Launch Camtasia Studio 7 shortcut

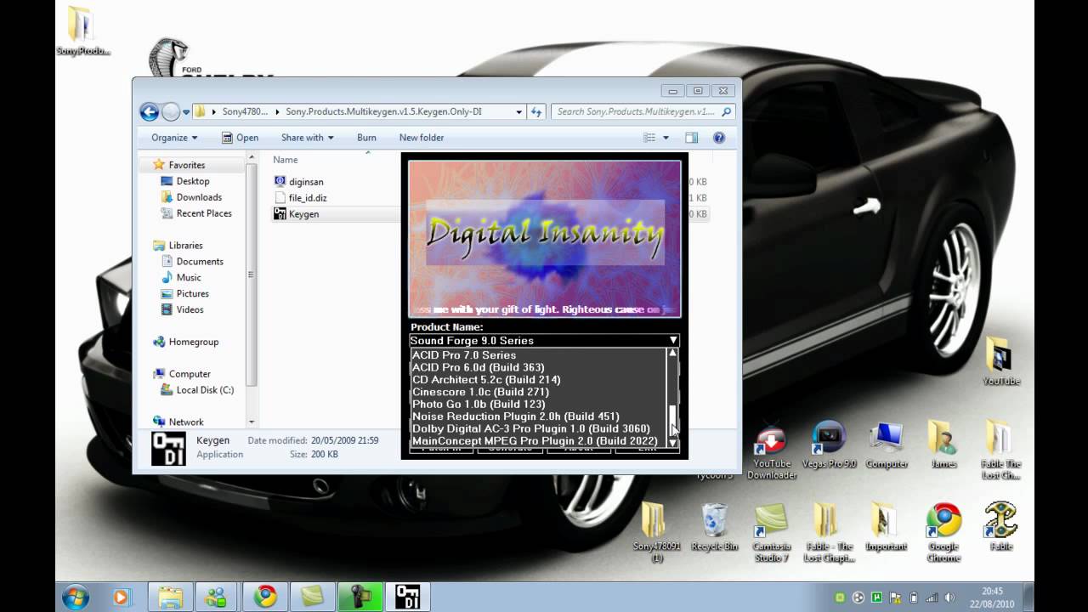[x=771, y=532]
